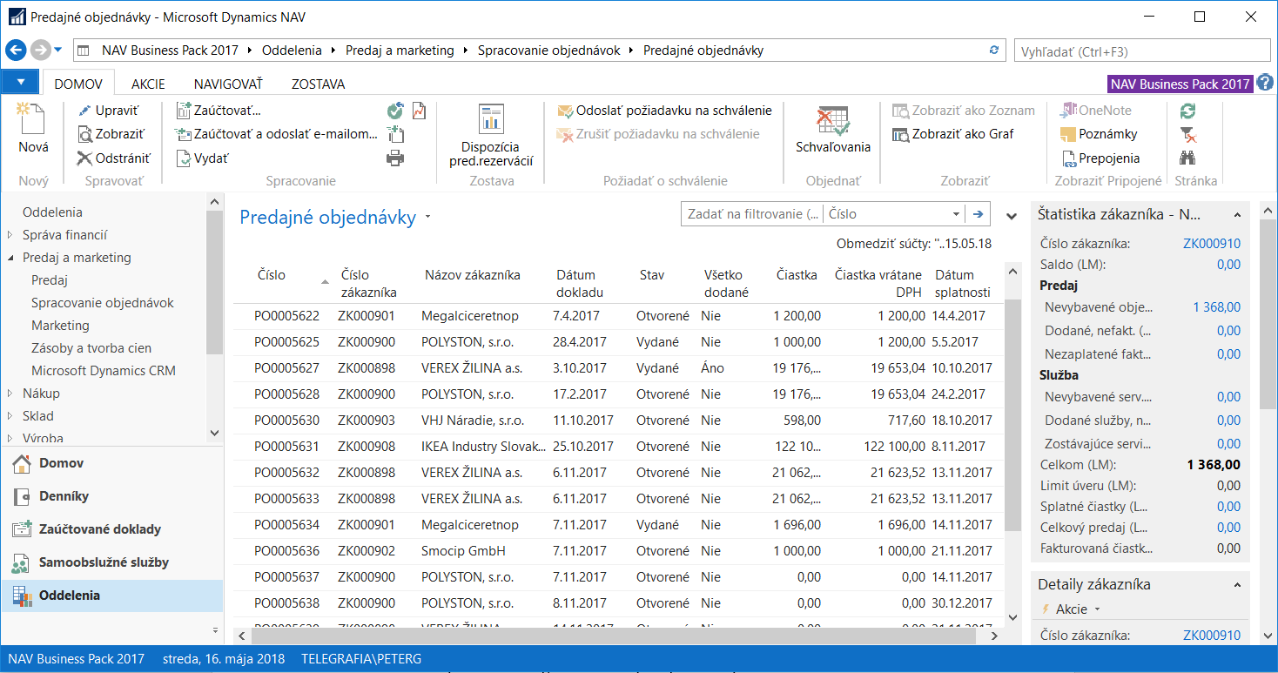The image size is (1278, 673).
Task: Select Zásoby a tvorba cien tree item
Action: (x=91, y=348)
